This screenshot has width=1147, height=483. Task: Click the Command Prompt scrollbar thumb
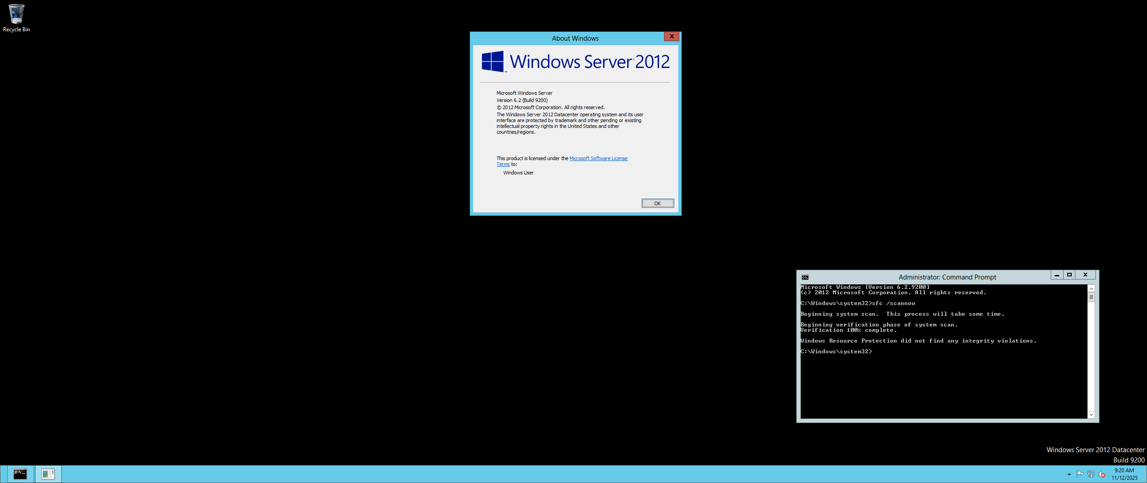click(x=1091, y=297)
